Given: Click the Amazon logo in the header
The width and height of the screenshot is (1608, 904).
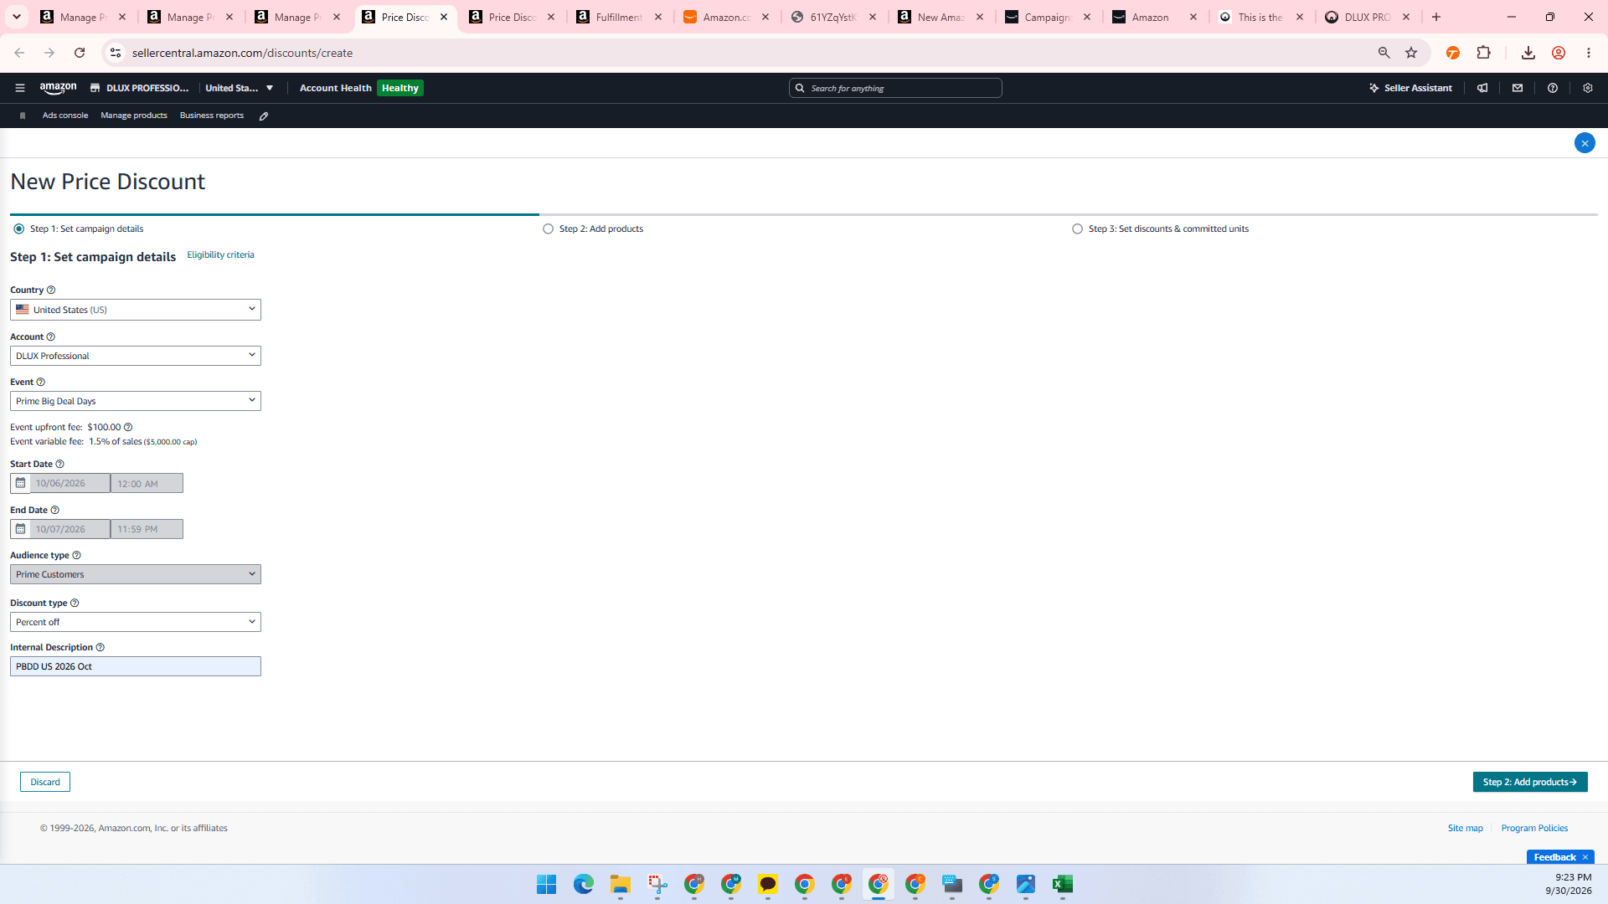Looking at the screenshot, I should point(58,88).
